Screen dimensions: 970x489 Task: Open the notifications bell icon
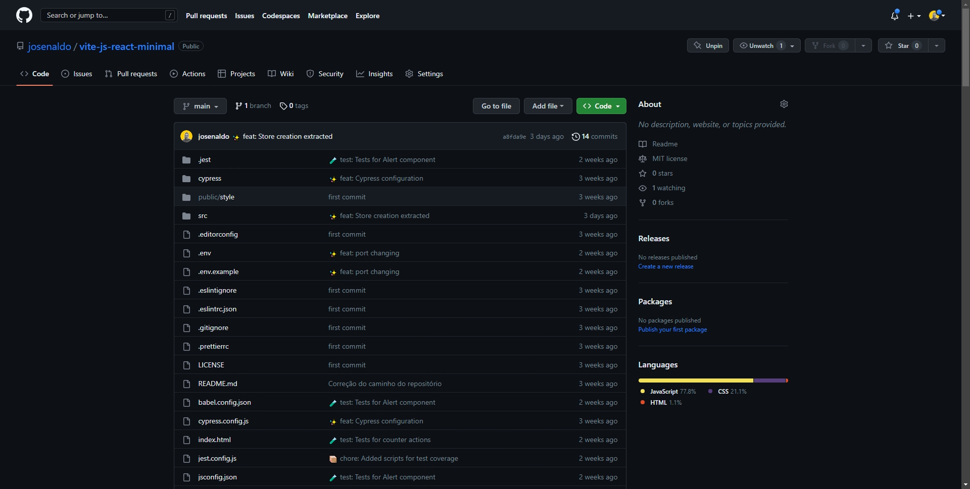click(x=894, y=16)
